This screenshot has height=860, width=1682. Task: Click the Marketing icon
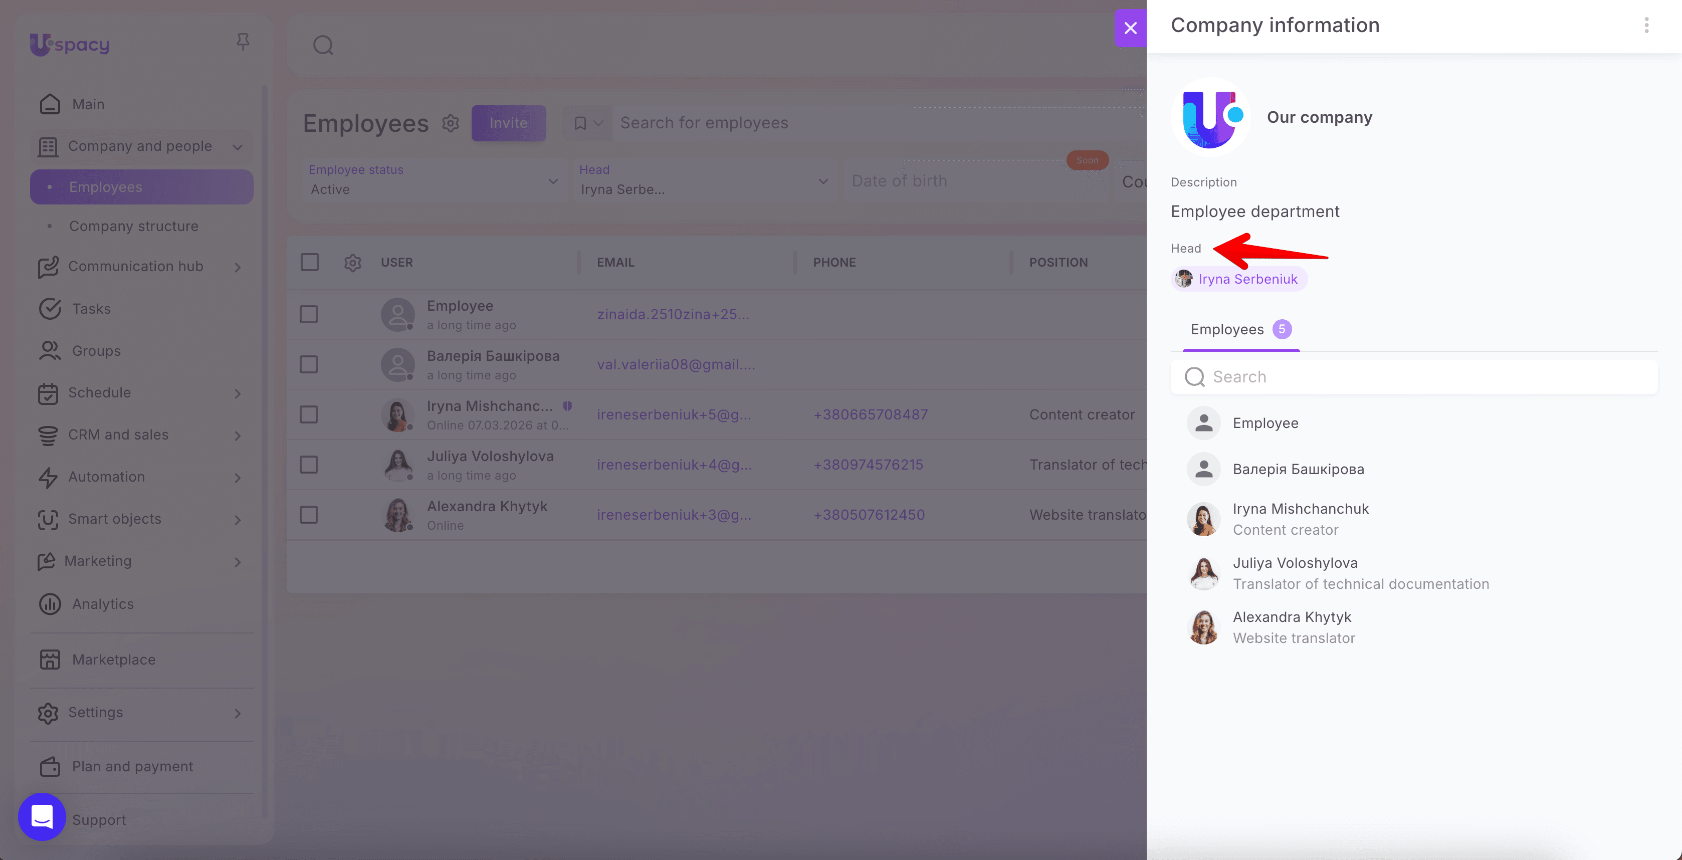point(46,562)
